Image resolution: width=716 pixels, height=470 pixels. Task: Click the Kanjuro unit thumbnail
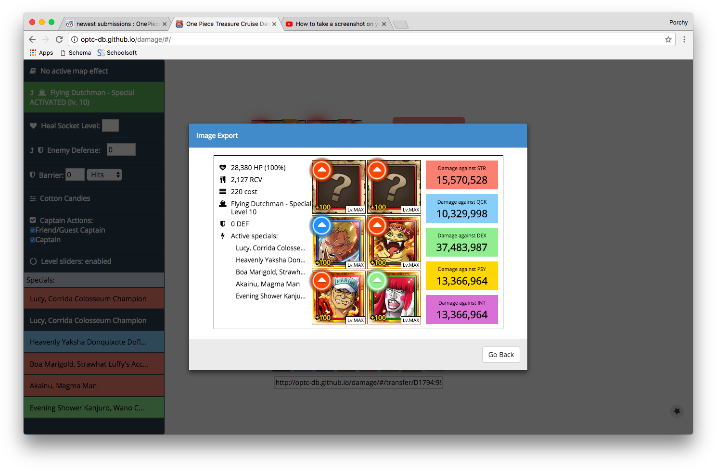point(394,297)
